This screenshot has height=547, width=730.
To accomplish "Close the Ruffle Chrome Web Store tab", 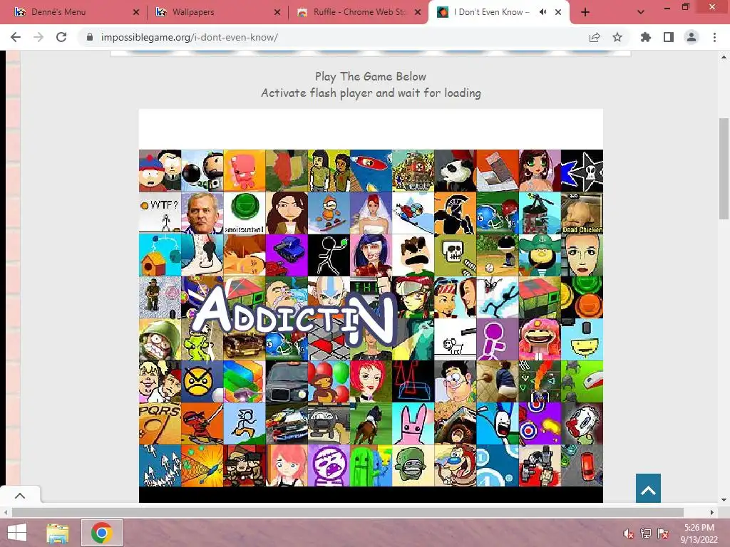I will click(x=418, y=12).
